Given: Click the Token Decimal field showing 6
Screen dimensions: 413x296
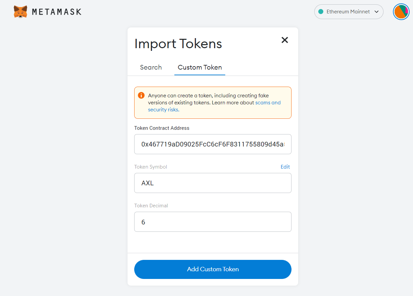Looking at the screenshot, I should (213, 221).
